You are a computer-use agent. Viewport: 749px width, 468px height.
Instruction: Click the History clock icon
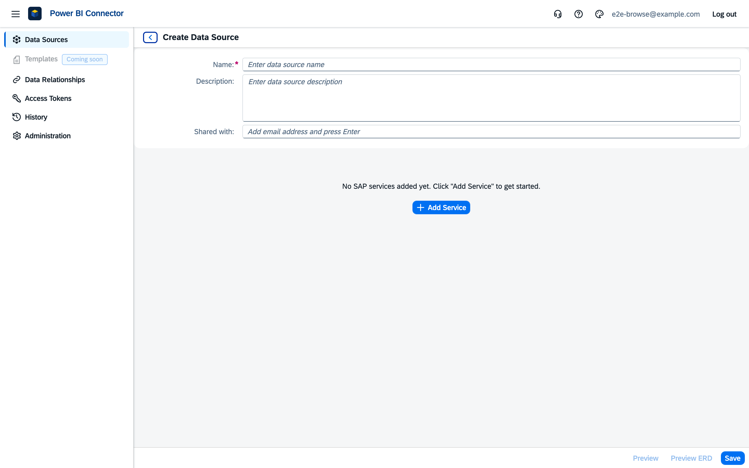point(17,117)
